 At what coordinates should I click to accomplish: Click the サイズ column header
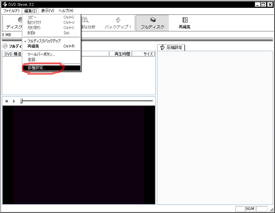(143, 54)
